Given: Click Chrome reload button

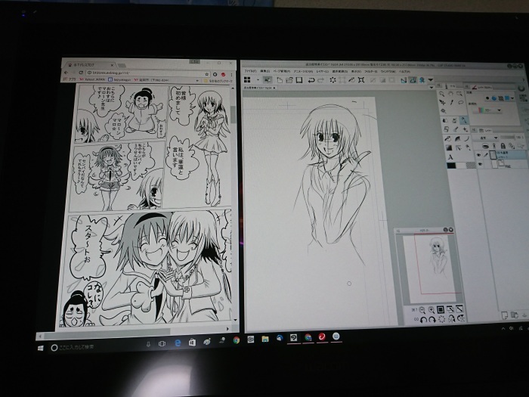Looking at the screenshot, I should 81,73.
